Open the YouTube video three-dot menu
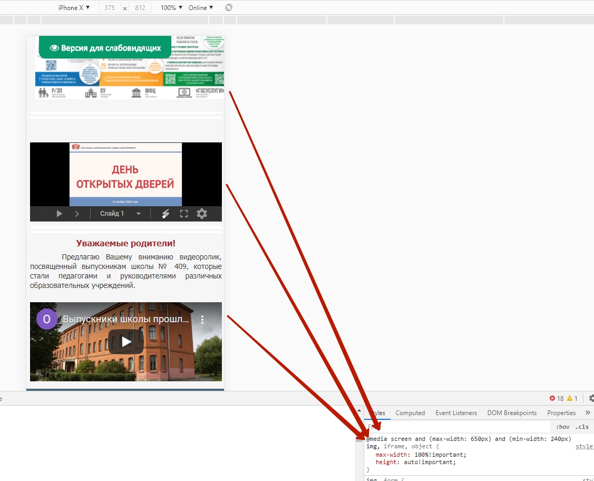Image resolution: width=594 pixels, height=481 pixels. point(202,320)
